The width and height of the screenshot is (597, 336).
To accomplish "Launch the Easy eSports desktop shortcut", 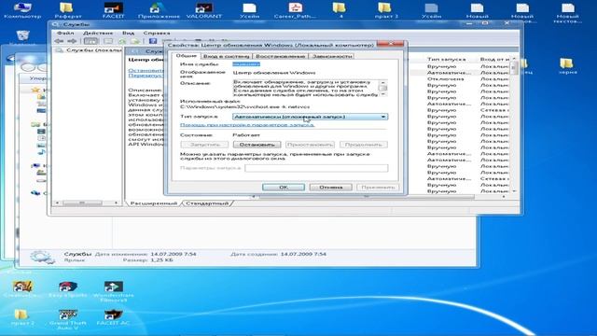I will point(68,289).
